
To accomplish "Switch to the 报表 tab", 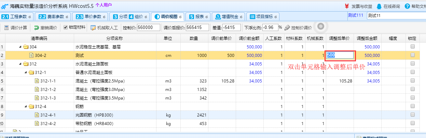I will (x=199, y=16).
